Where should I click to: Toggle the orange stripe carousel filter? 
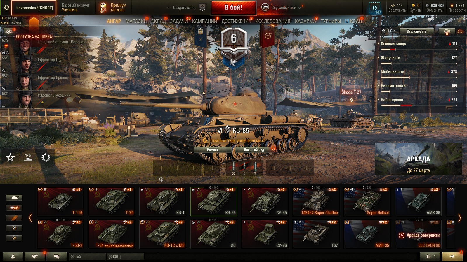pyautogui.click(x=14, y=218)
